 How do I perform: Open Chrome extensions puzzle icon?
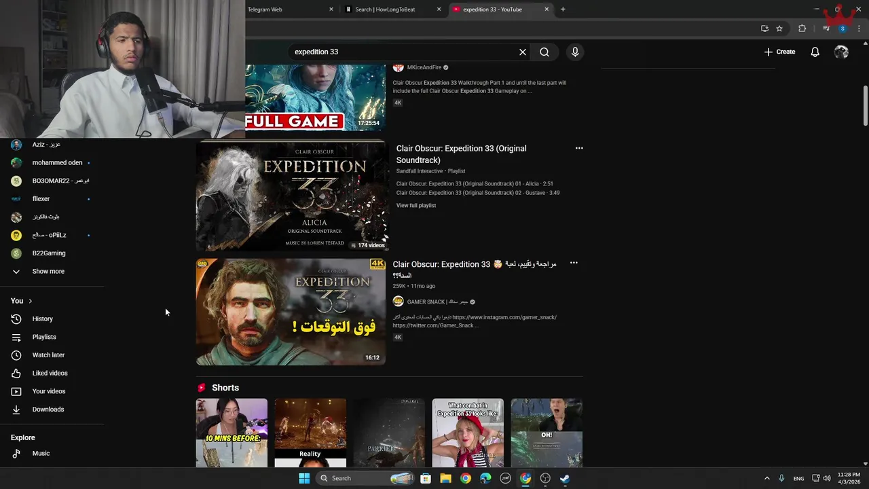802,29
